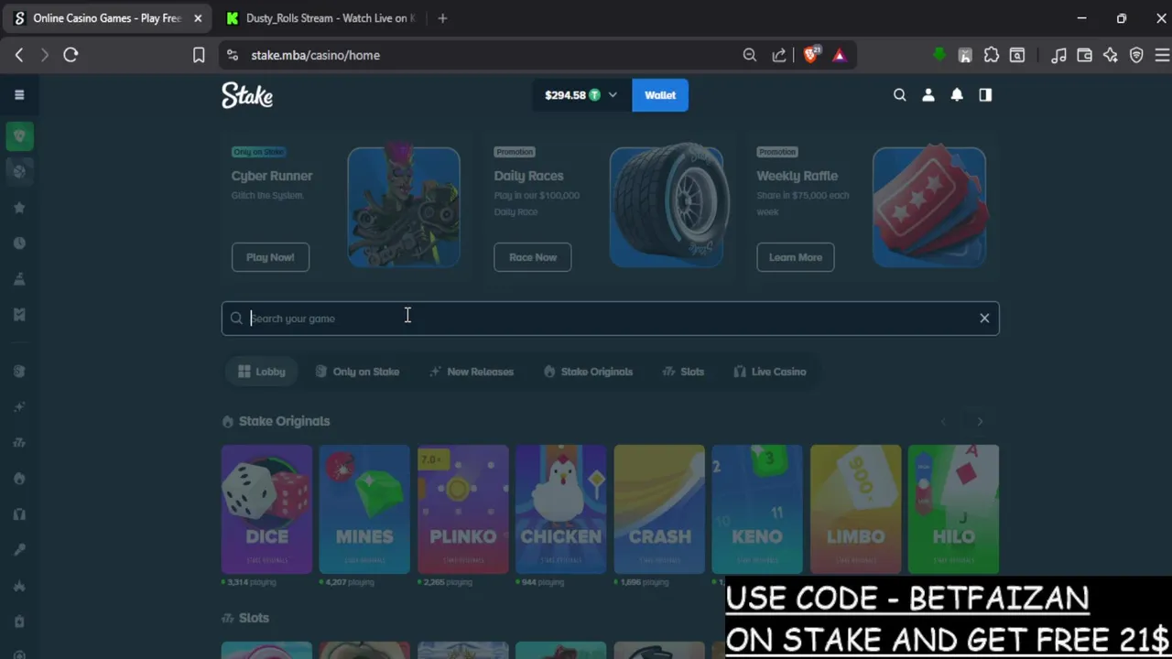The height and width of the screenshot is (659, 1172).
Task: Open sparkle New Releases sidebar icon
Action: (x=19, y=406)
